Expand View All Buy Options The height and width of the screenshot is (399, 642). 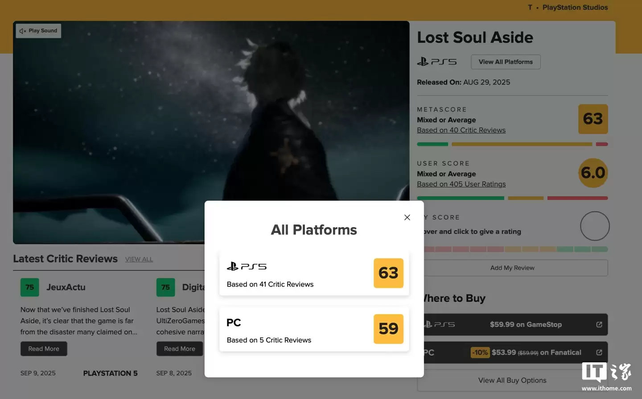[512, 380]
